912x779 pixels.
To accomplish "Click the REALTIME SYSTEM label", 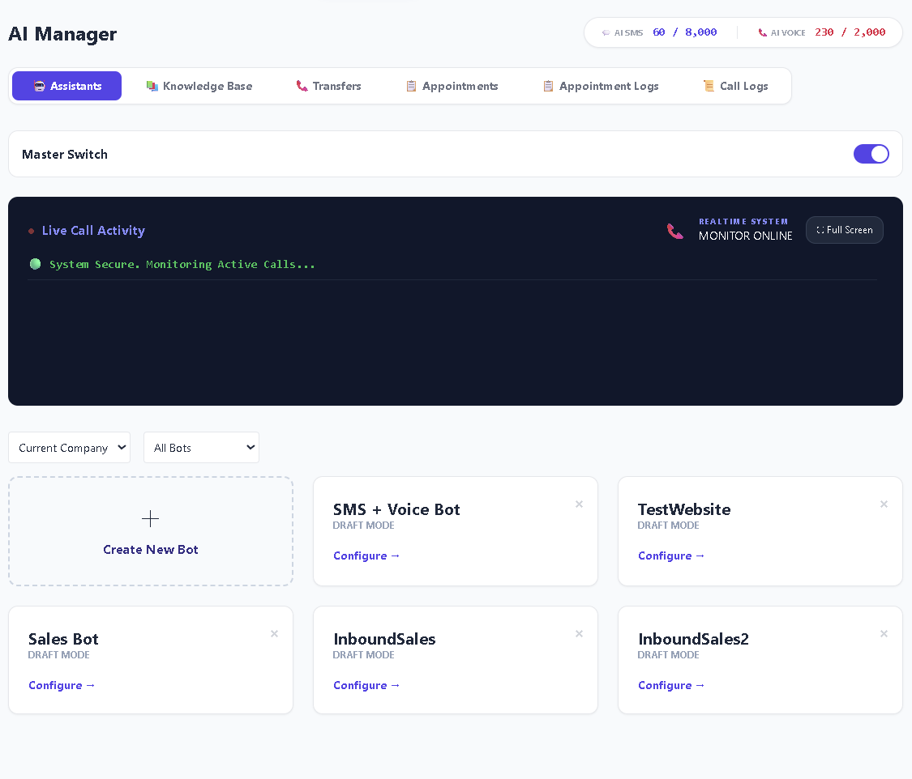I will 743,221.
